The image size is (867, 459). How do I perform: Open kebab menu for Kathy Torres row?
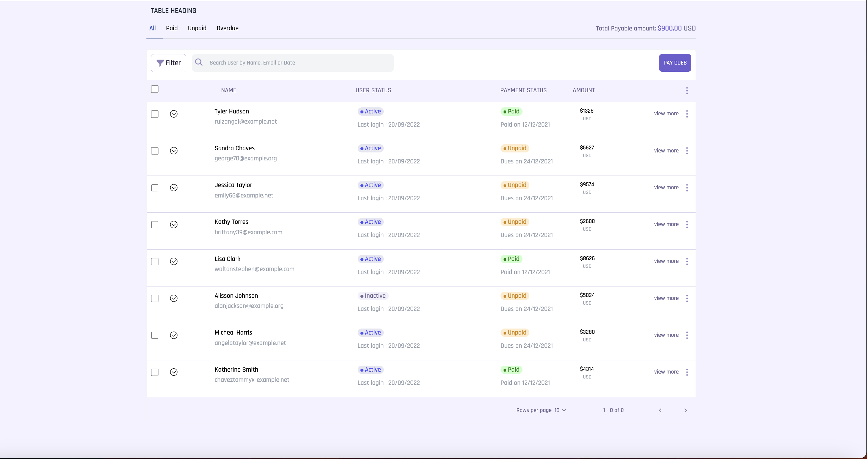687,224
